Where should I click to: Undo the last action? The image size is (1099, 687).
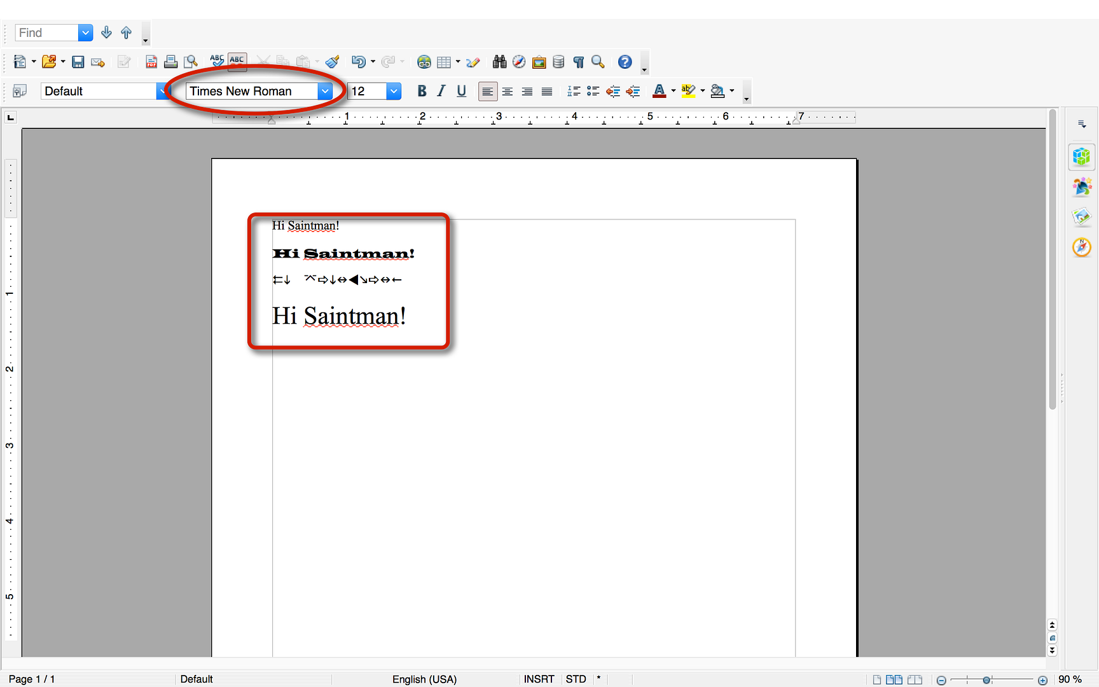(x=359, y=62)
